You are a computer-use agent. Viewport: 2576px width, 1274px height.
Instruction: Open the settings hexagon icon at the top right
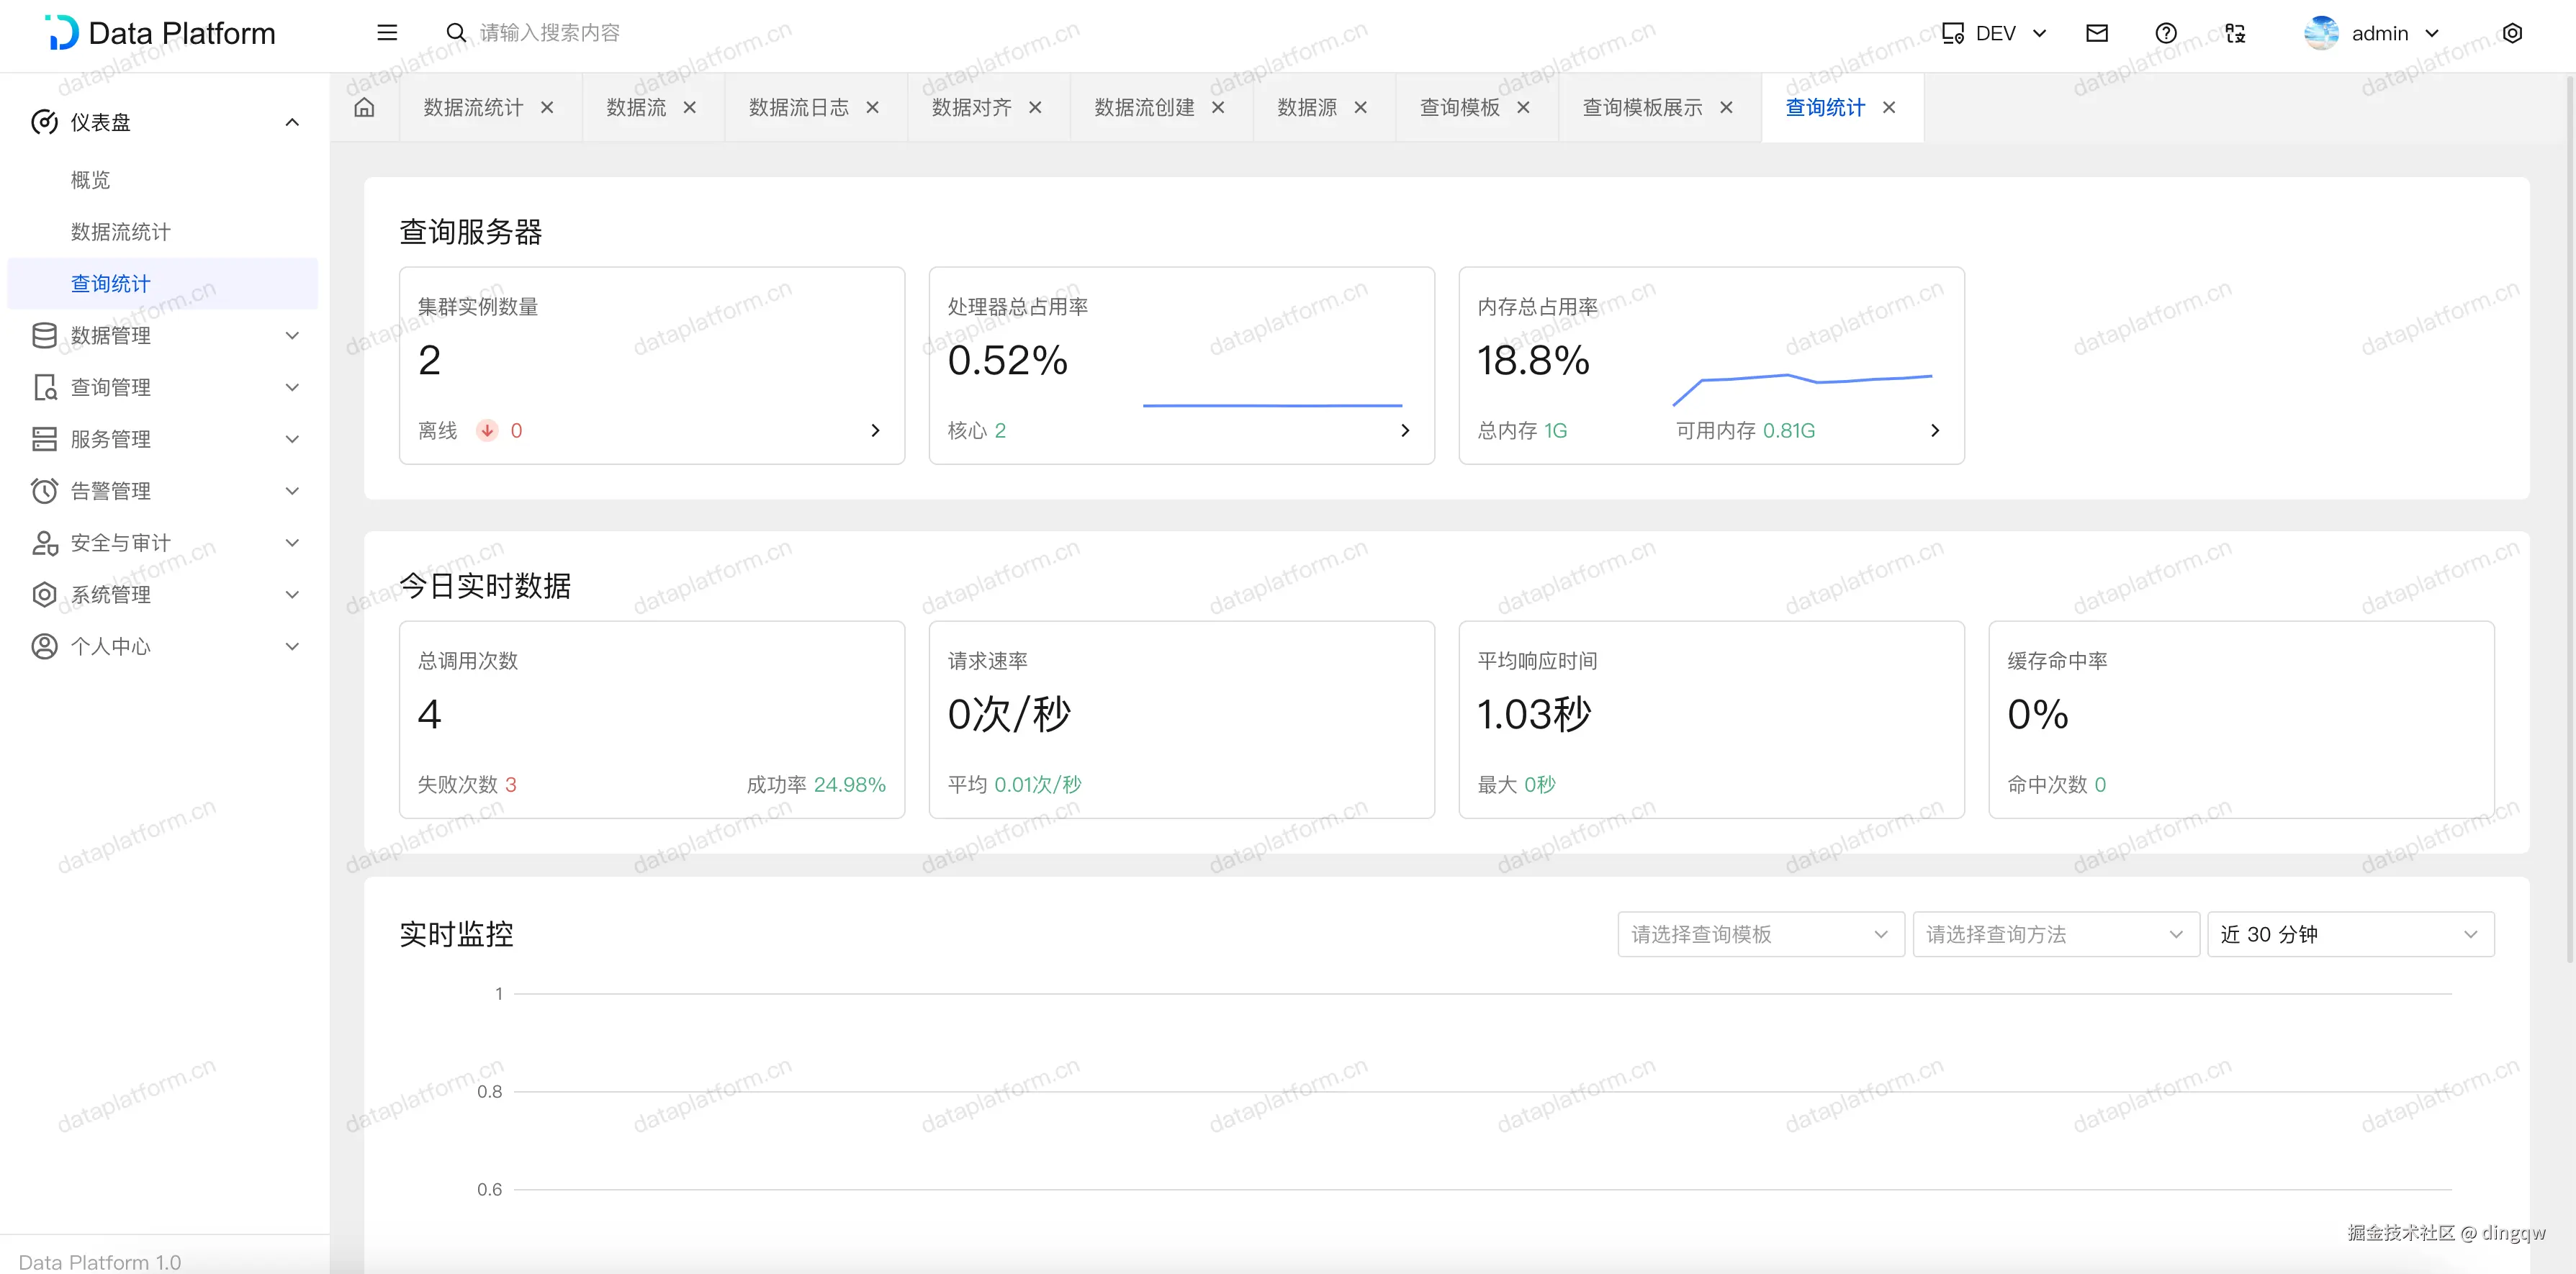point(2512,33)
